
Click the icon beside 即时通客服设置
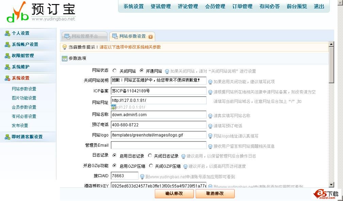[x=7, y=137]
